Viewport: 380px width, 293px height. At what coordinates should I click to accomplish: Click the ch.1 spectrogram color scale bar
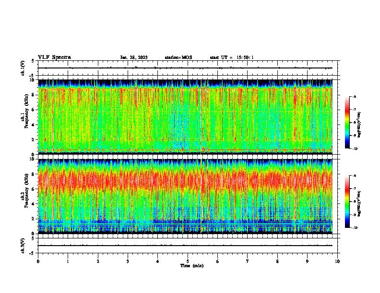pos(347,123)
